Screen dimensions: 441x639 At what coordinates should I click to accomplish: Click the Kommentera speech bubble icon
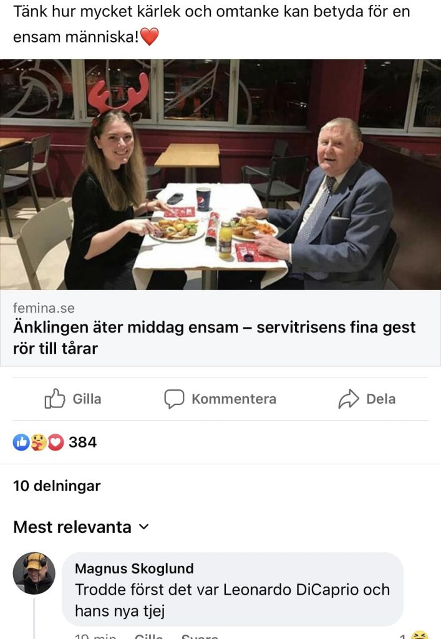(174, 399)
